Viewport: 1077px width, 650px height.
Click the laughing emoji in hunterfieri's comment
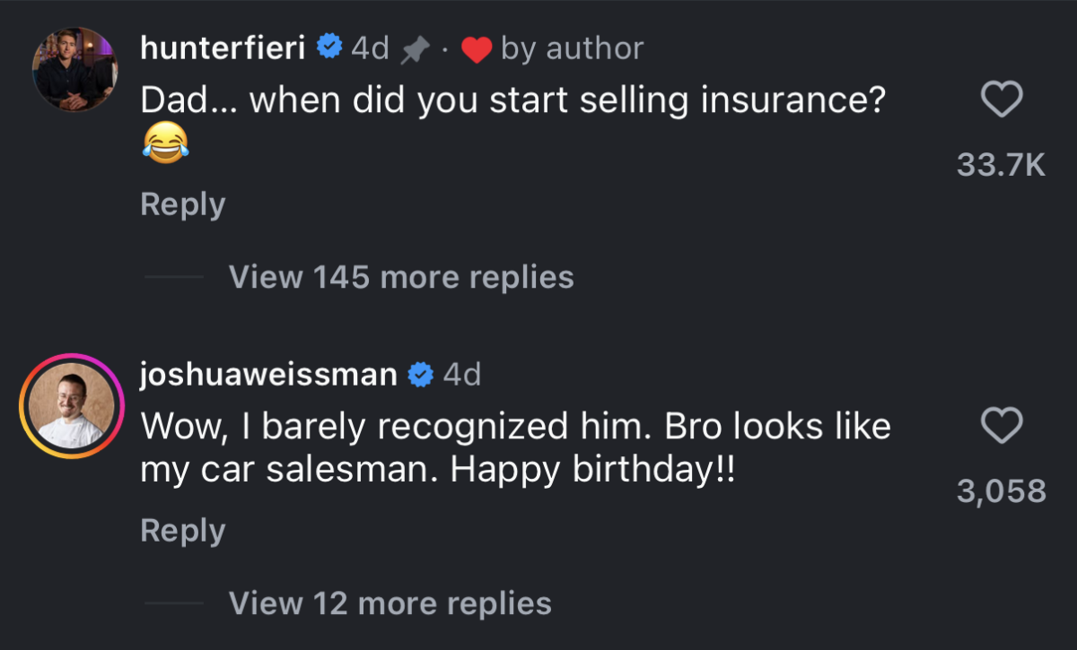[164, 143]
